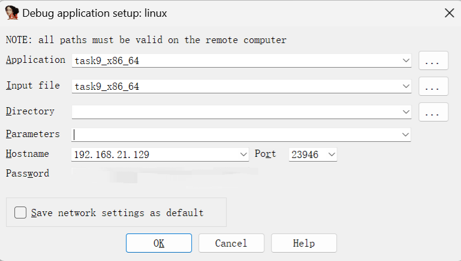
Task: Click into the Input file text field
Action: [234, 86]
